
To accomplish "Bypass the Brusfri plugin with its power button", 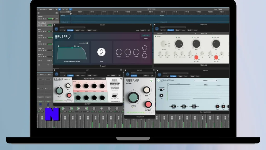I will (56, 29).
